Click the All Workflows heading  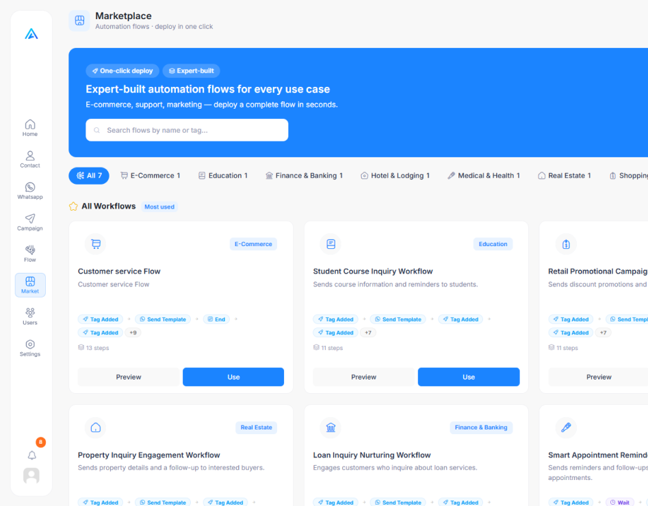109,206
